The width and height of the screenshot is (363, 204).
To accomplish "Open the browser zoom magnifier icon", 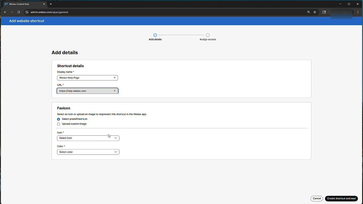I will [309, 12].
